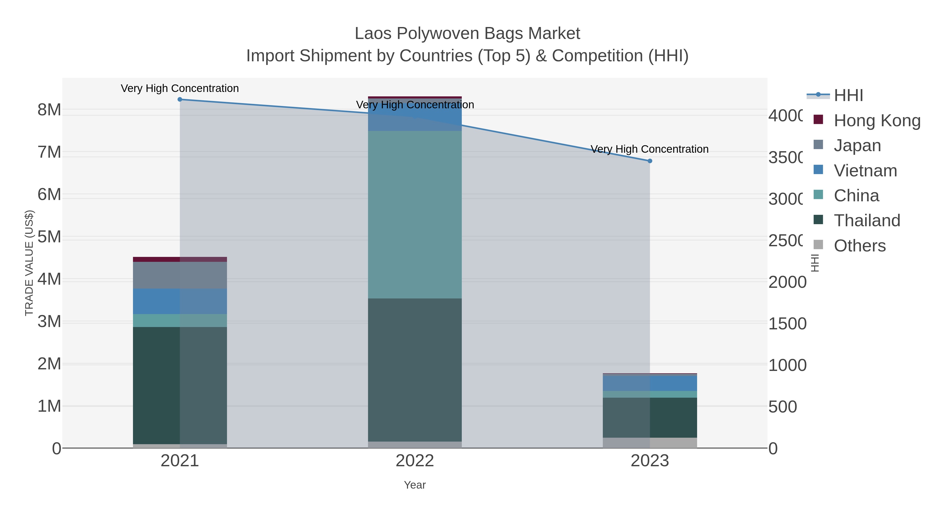935x526 pixels.
Task: Click the TRADE VALUE (US$) axis title
Action: [x=29, y=263]
